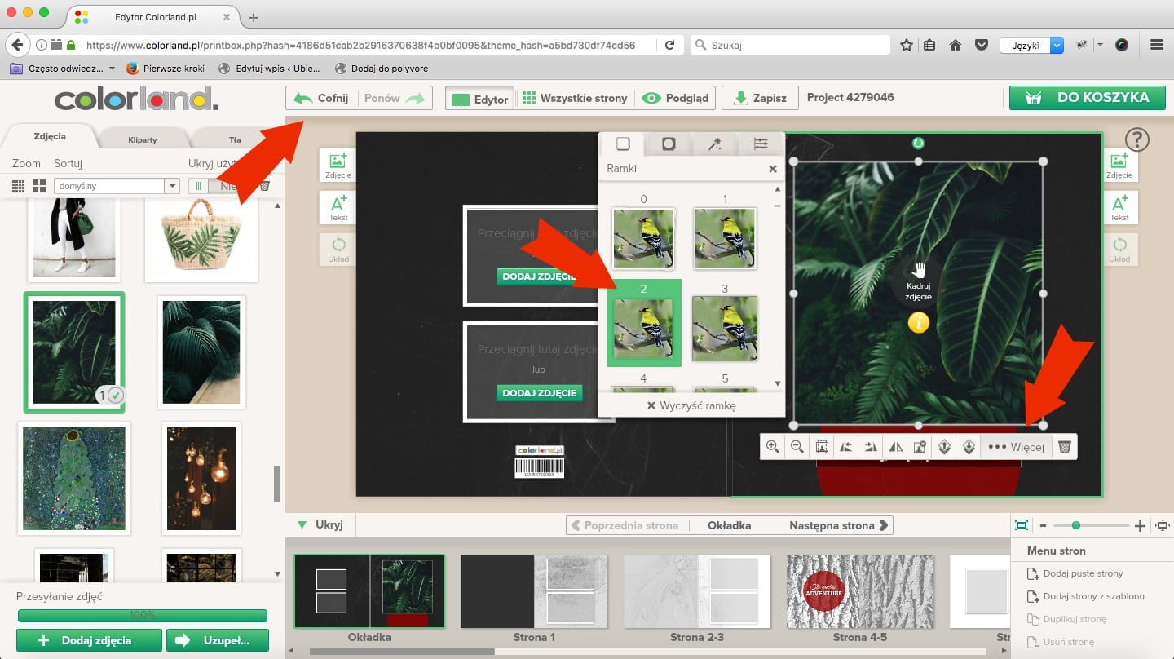1174x659 pixels.
Task: Switch to Edytor view
Action: coord(480,98)
